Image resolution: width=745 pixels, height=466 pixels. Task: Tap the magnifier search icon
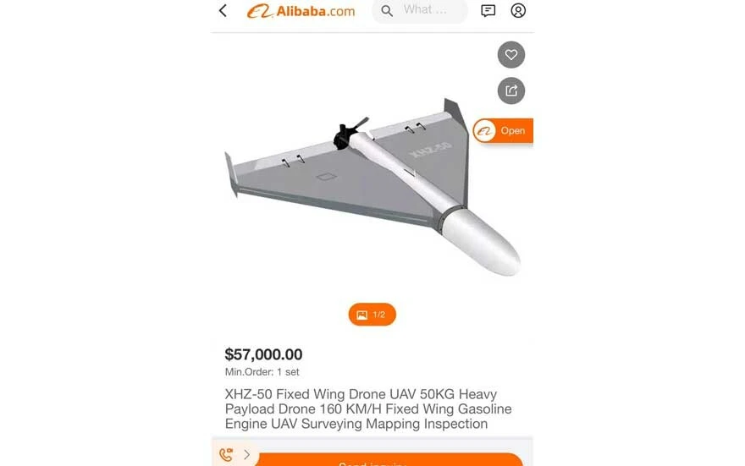coord(387,11)
